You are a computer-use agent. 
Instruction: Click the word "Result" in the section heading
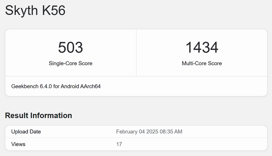[17, 116]
